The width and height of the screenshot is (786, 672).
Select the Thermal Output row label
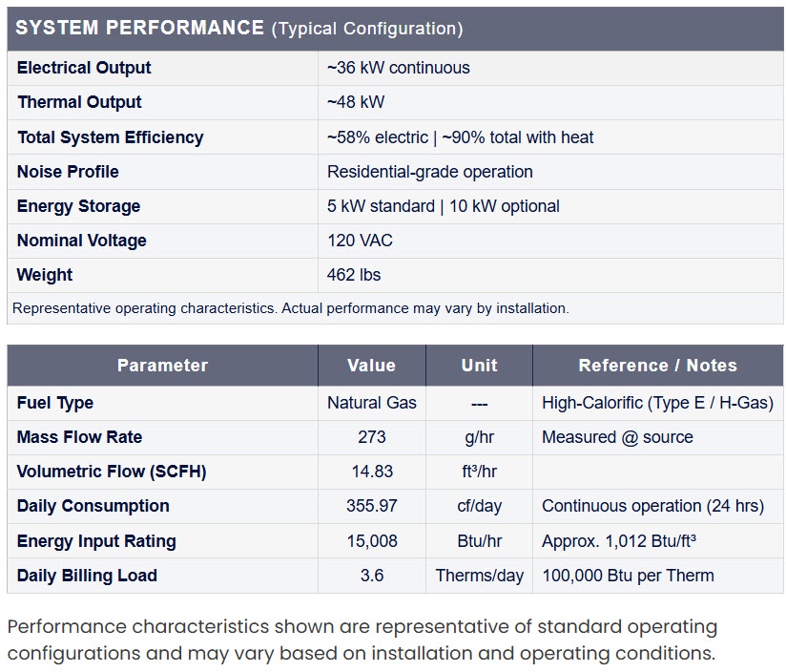pos(79,102)
